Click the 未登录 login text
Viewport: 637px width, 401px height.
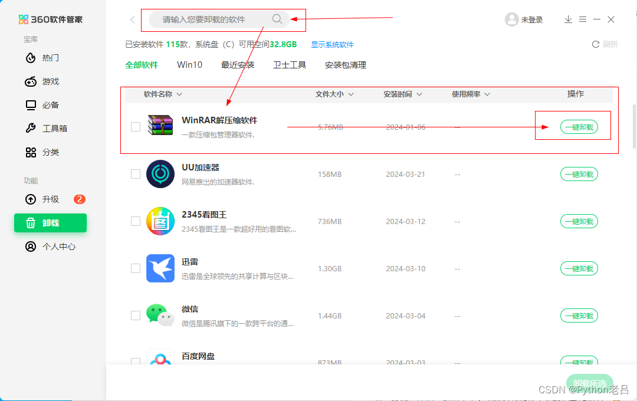(532, 19)
